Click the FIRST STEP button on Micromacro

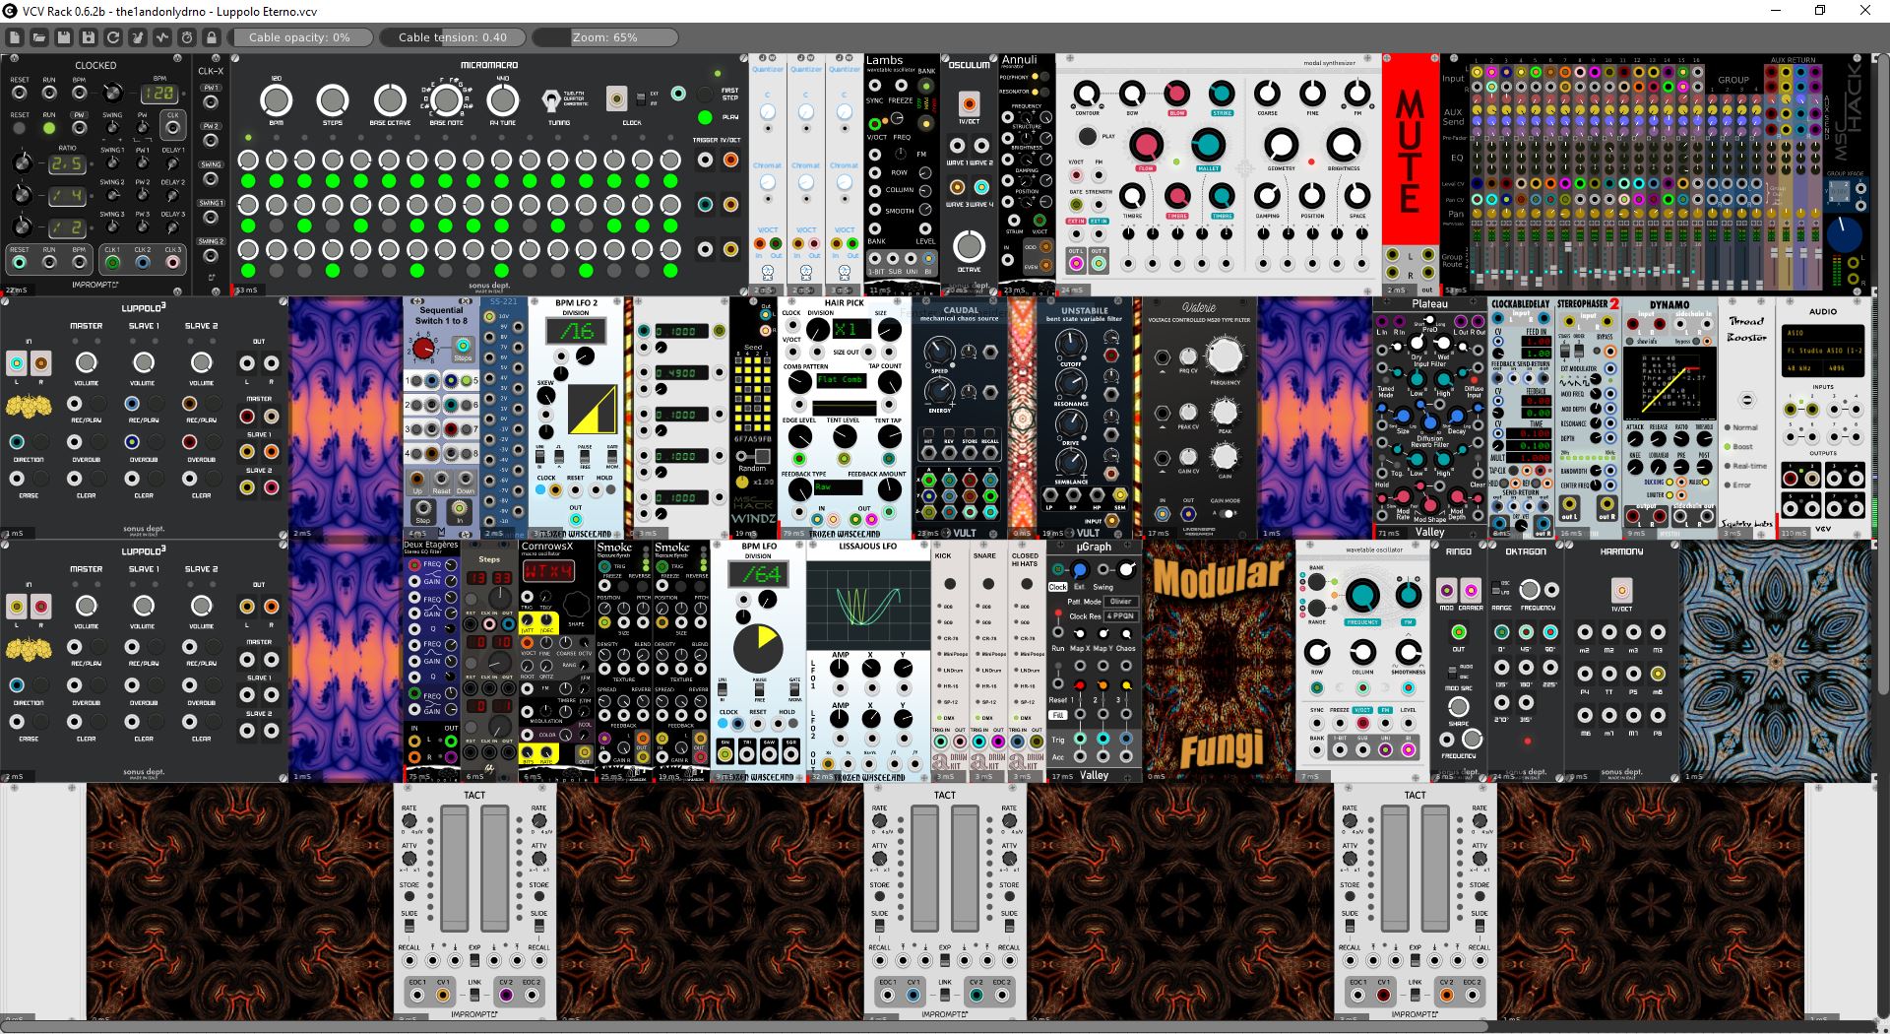point(705,94)
